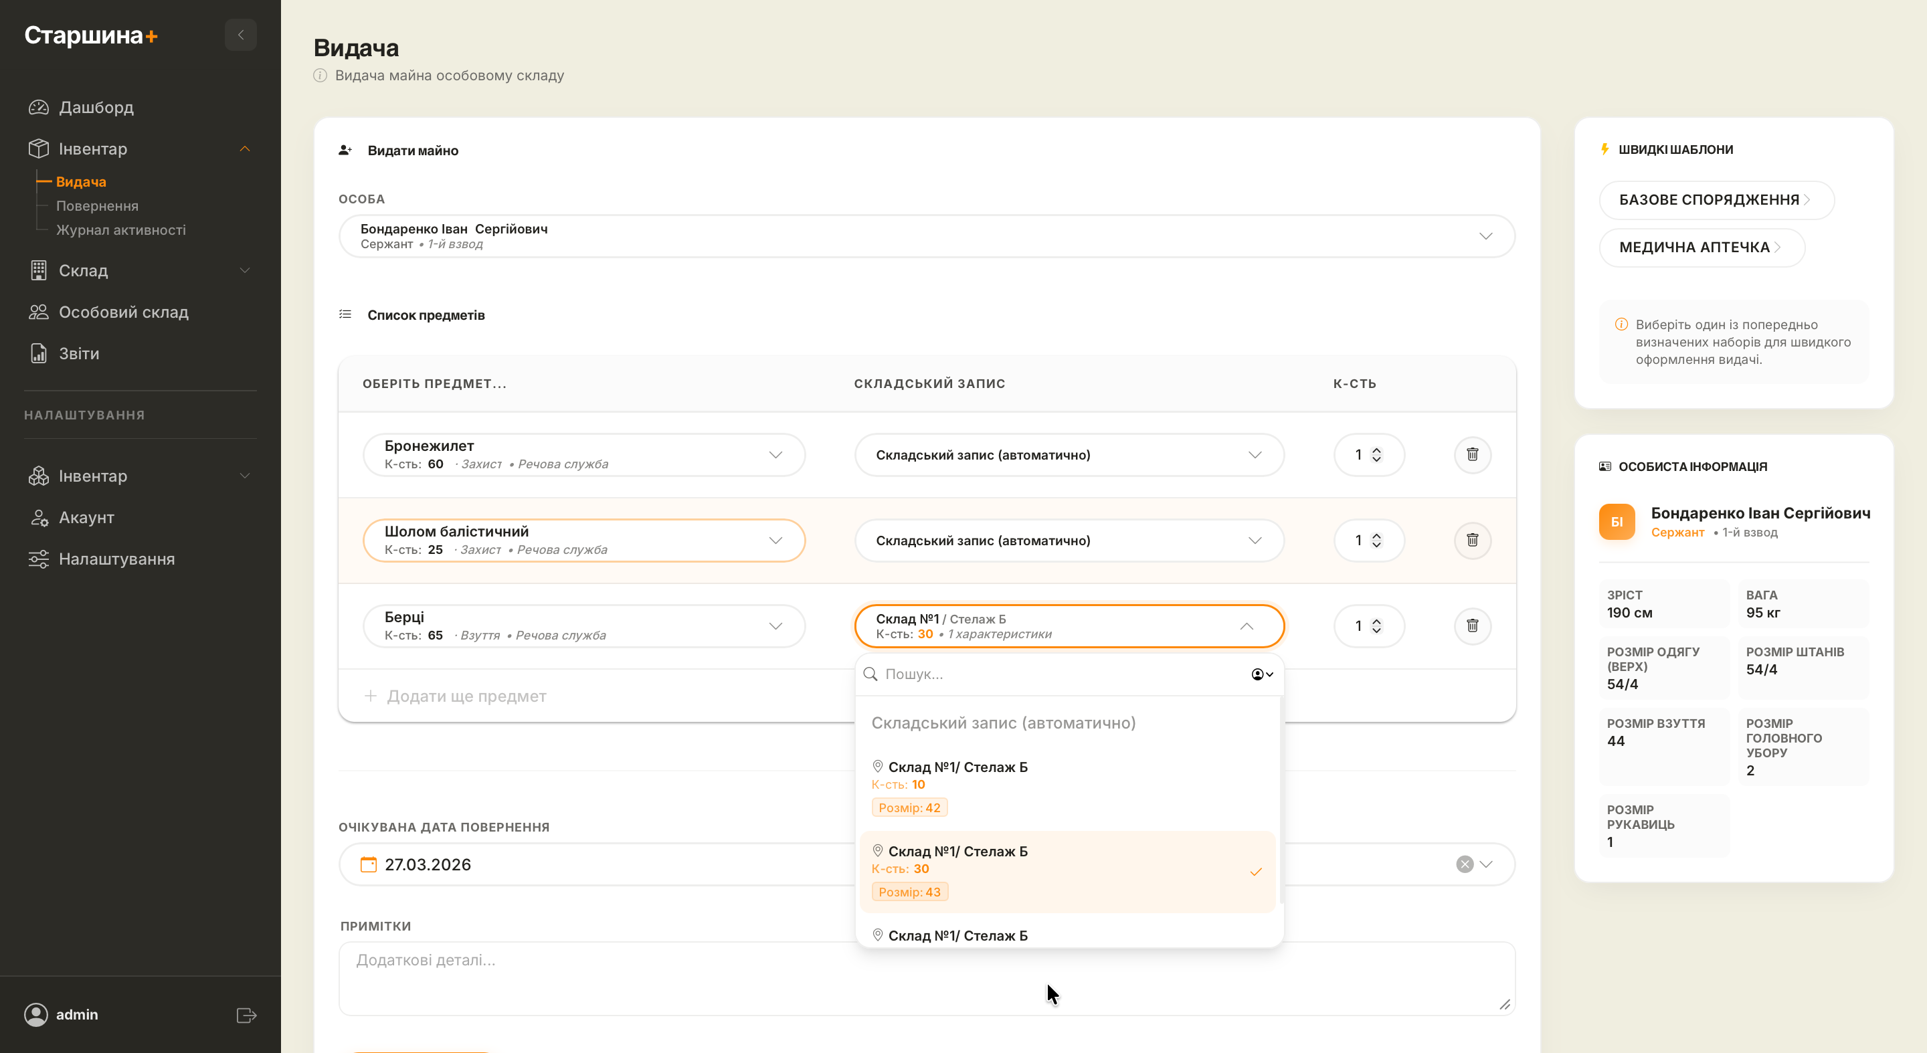Clear the return date with X icon
Viewport: 1927px width, 1053px height.
click(1464, 864)
